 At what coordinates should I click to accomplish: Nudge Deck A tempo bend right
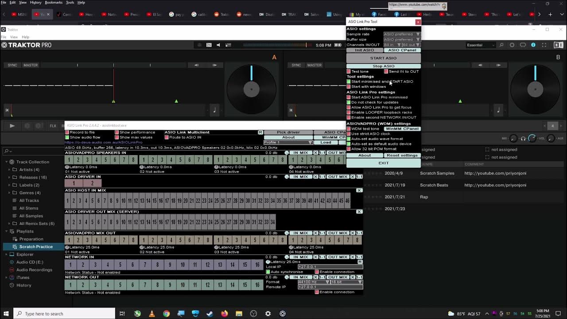pyautogui.click(x=215, y=65)
